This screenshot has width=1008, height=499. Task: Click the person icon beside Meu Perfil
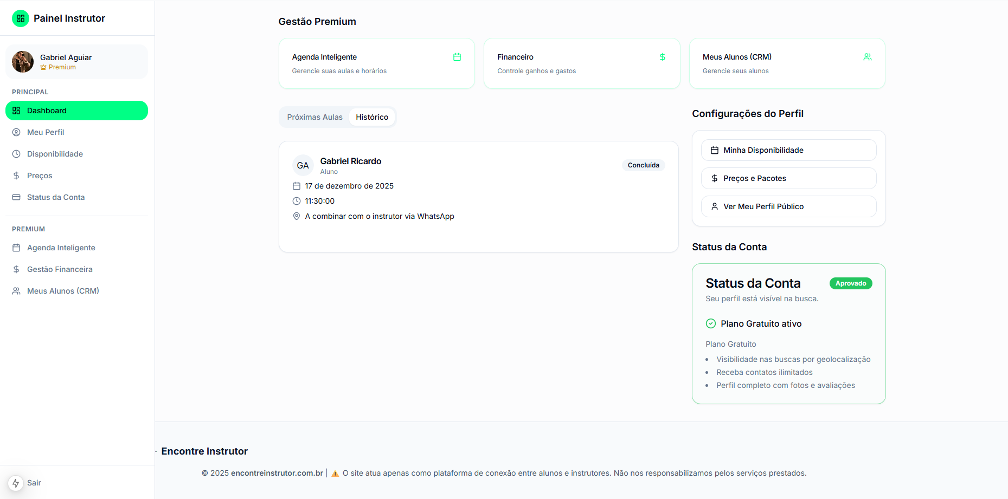coord(16,132)
